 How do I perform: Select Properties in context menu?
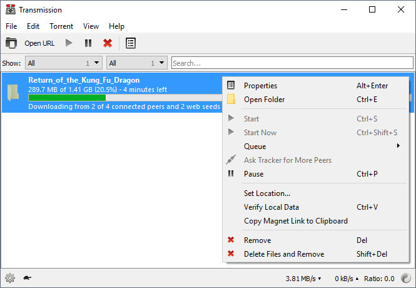(x=260, y=86)
